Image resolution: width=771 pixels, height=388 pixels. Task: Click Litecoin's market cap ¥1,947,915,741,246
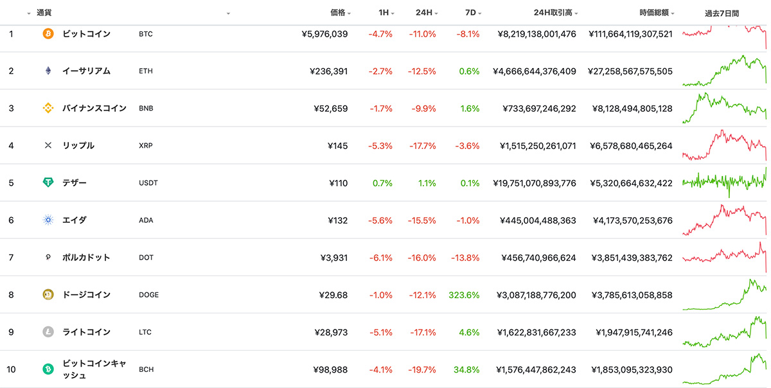click(634, 331)
